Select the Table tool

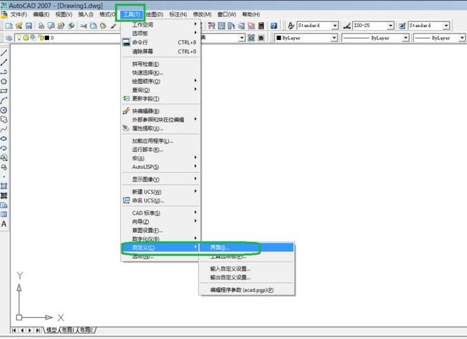(4, 214)
